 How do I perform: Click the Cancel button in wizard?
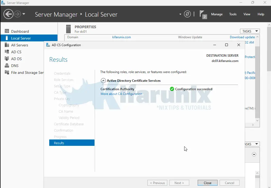tap(229, 183)
